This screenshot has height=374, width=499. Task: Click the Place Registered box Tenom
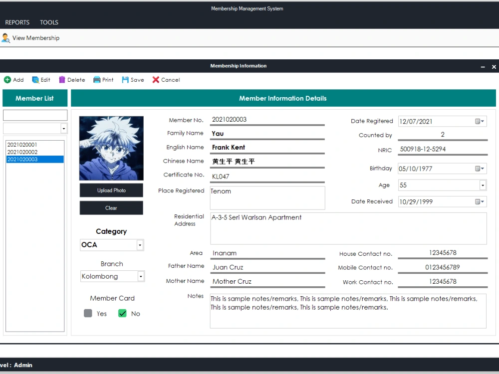tap(267, 198)
